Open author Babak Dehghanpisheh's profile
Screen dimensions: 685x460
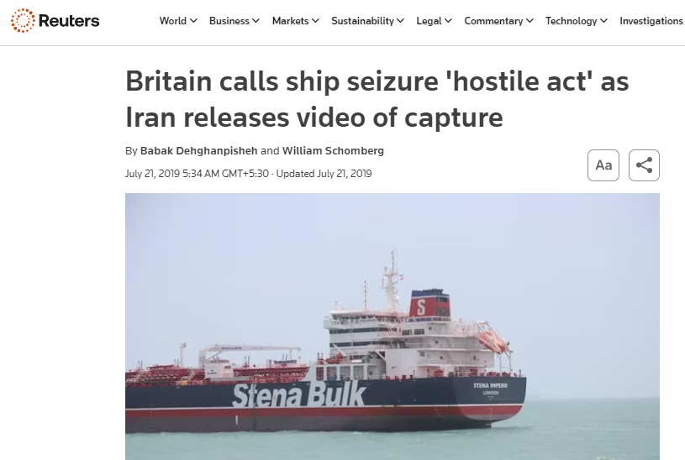tap(198, 151)
